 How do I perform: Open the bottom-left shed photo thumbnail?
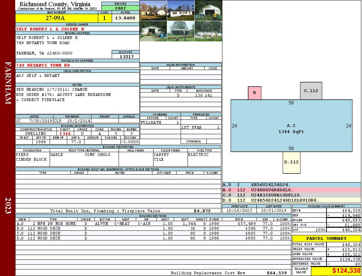point(153,31)
